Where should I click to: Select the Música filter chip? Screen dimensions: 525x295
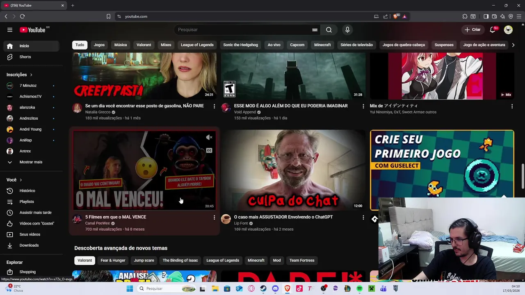[121, 45]
